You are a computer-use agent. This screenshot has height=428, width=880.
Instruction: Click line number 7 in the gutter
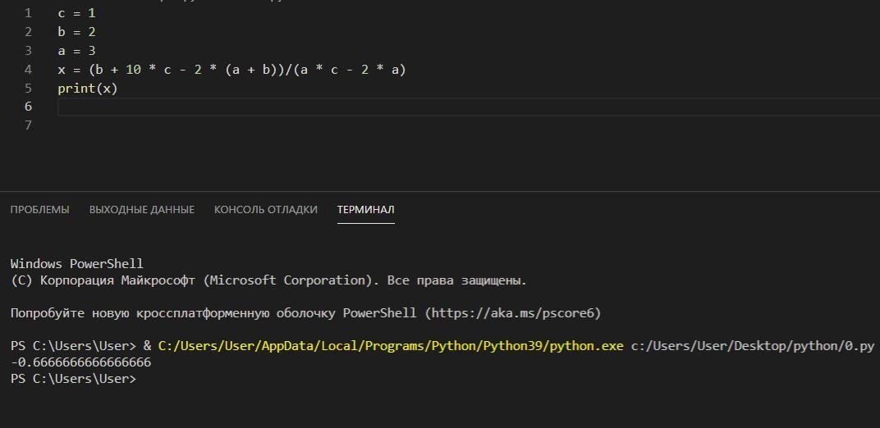[29, 125]
